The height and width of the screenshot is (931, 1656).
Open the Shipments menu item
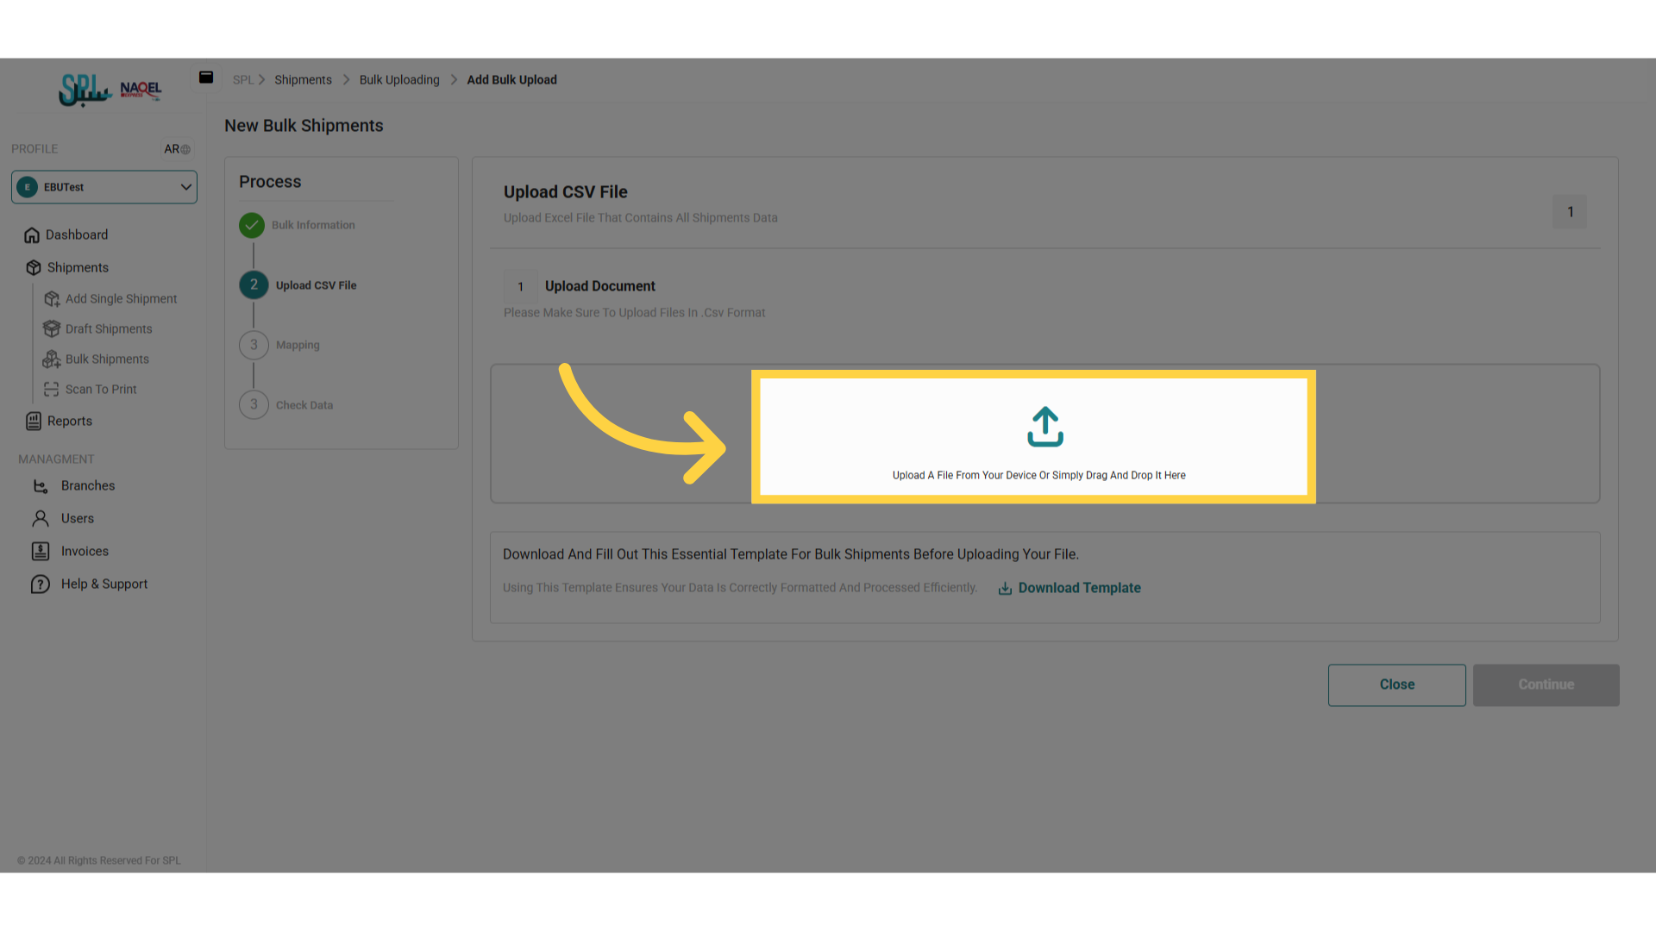pyautogui.click(x=78, y=268)
